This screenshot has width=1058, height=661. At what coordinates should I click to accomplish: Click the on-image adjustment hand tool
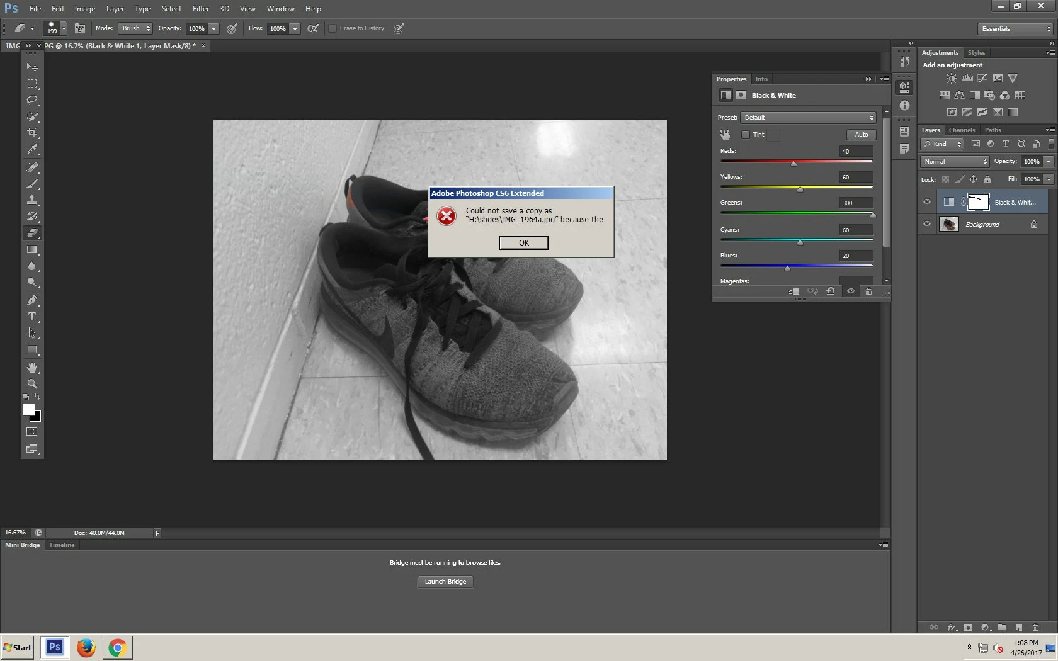725,135
